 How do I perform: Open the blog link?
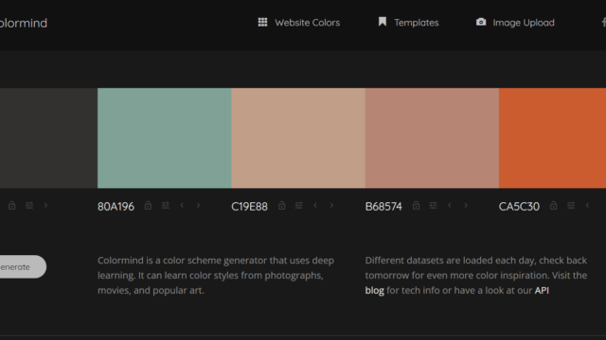tap(375, 290)
